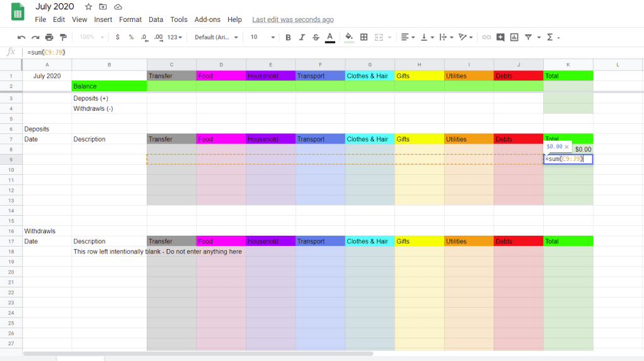
Task: Open the borders tool
Action: (x=364, y=38)
